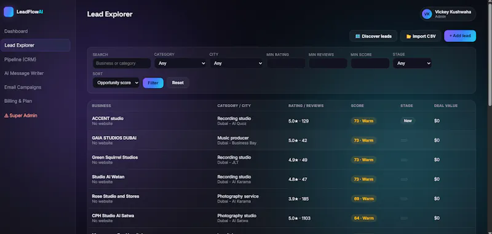Click Import CSV button

coord(421,36)
